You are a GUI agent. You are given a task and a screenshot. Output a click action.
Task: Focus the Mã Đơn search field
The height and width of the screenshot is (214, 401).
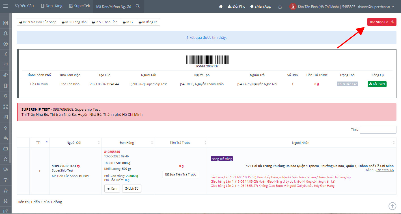114,7
